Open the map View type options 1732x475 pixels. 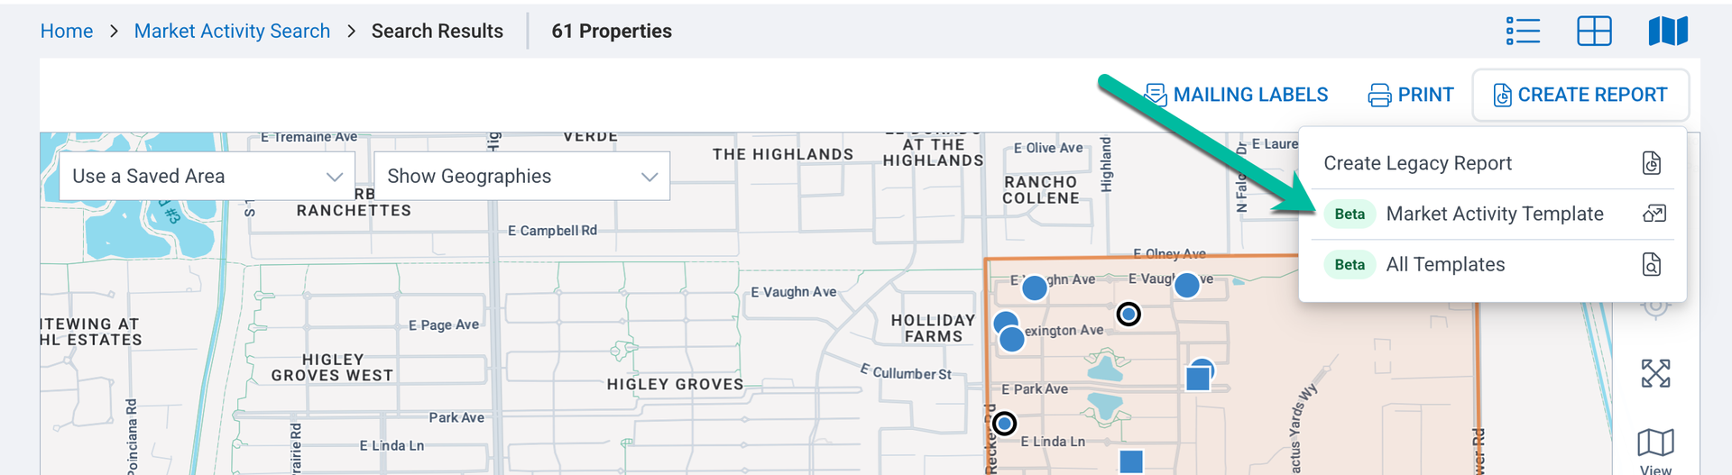(1655, 449)
